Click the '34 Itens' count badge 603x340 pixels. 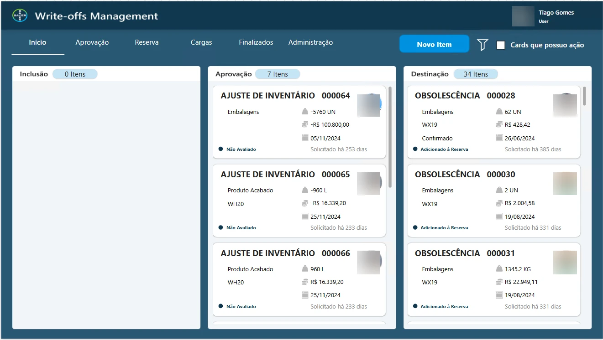(x=476, y=74)
